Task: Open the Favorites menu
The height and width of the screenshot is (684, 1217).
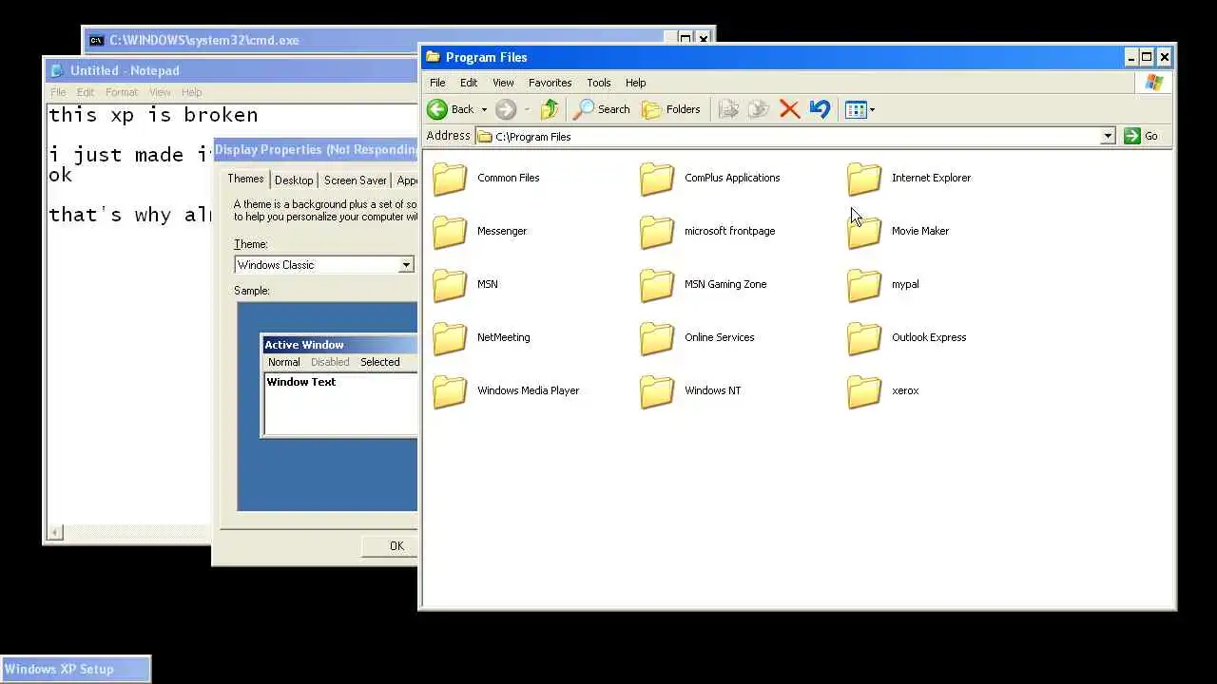Action: pos(550,83)
